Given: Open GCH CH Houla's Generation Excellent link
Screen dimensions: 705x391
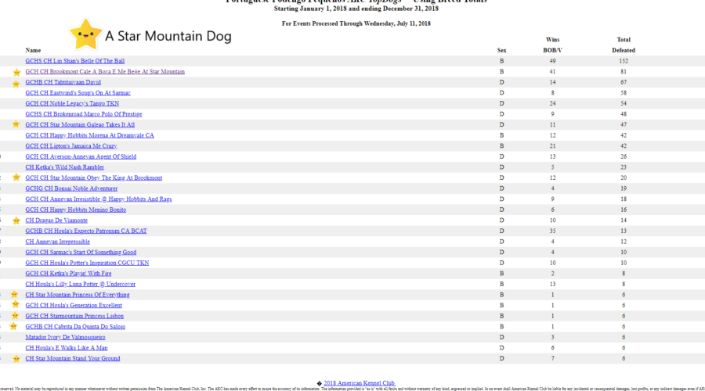Looking at the screenshot, I should [x=74, y=305].
